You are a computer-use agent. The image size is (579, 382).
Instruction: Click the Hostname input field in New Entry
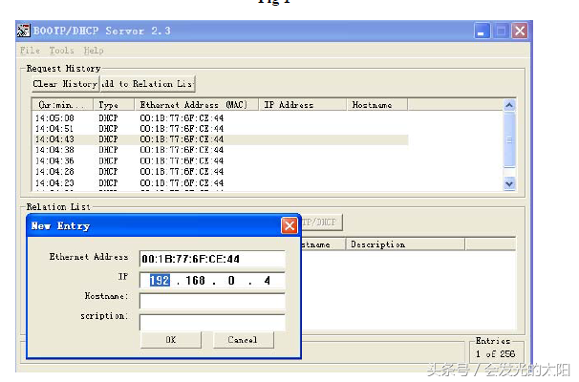coord(212,301)
